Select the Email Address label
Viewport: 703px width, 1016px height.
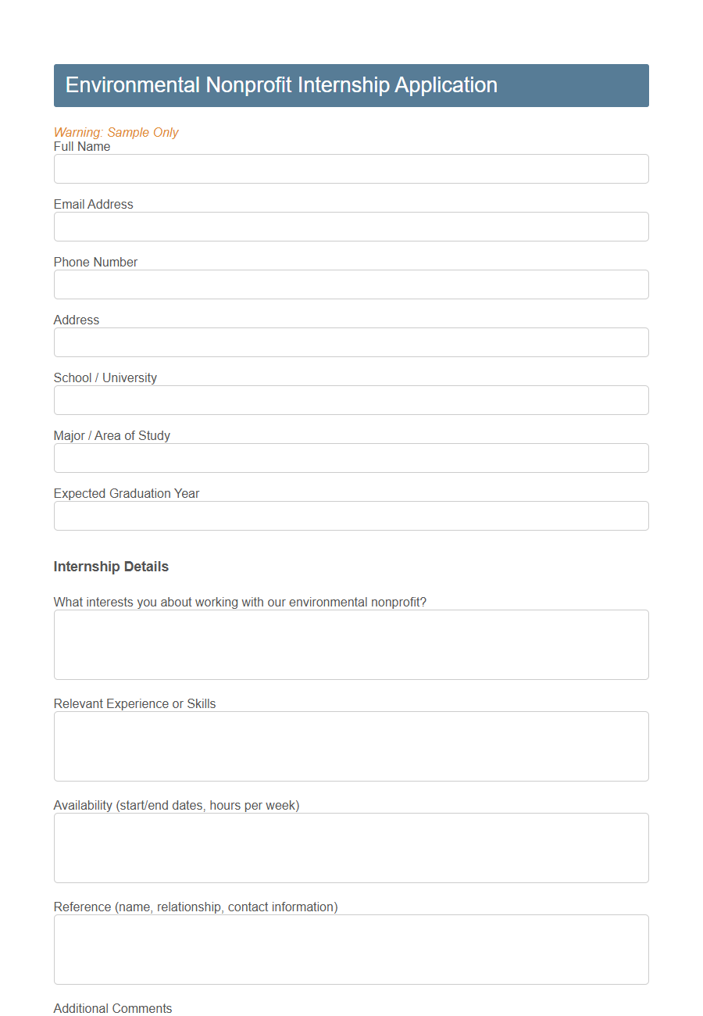click(x=93, y=204)
